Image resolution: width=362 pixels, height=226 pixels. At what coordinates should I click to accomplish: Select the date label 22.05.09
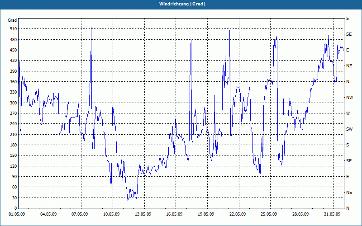click(x=238, y=214)
